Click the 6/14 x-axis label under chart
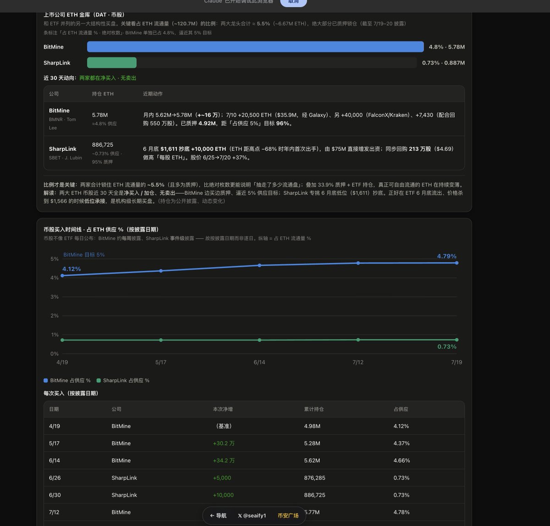The width and height of the screenshot is (550, 526). coord(259,362)
